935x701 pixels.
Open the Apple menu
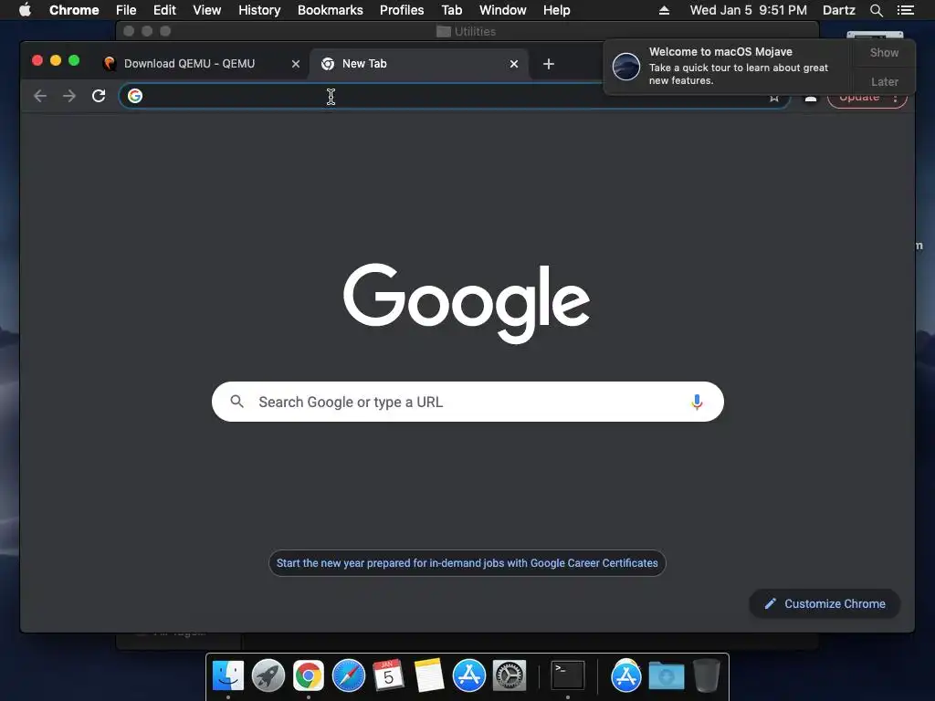pos(25,10)
